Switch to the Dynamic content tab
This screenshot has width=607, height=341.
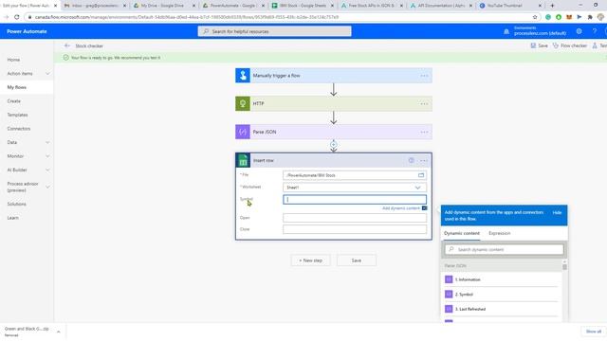tap(462, 233)
